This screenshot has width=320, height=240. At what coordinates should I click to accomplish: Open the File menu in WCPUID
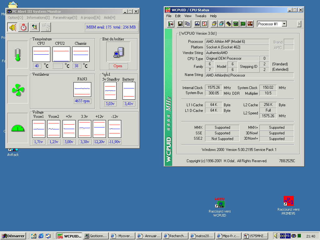[x=169, y=16]
